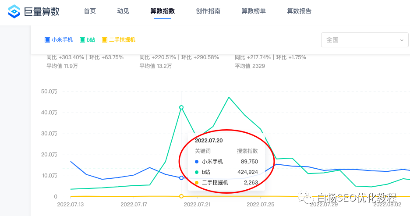Screen dimensions: 410x216
Task: Click the WeChat watermark icon
Action: 305,198
